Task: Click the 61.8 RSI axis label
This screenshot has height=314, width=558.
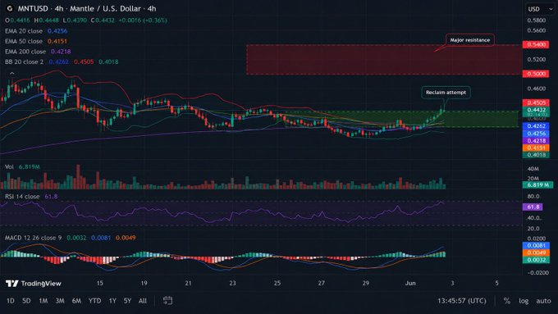Action: 533,207
